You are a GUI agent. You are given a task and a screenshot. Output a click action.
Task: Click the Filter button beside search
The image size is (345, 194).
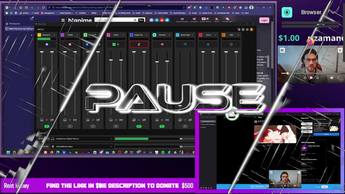[141, 20]
